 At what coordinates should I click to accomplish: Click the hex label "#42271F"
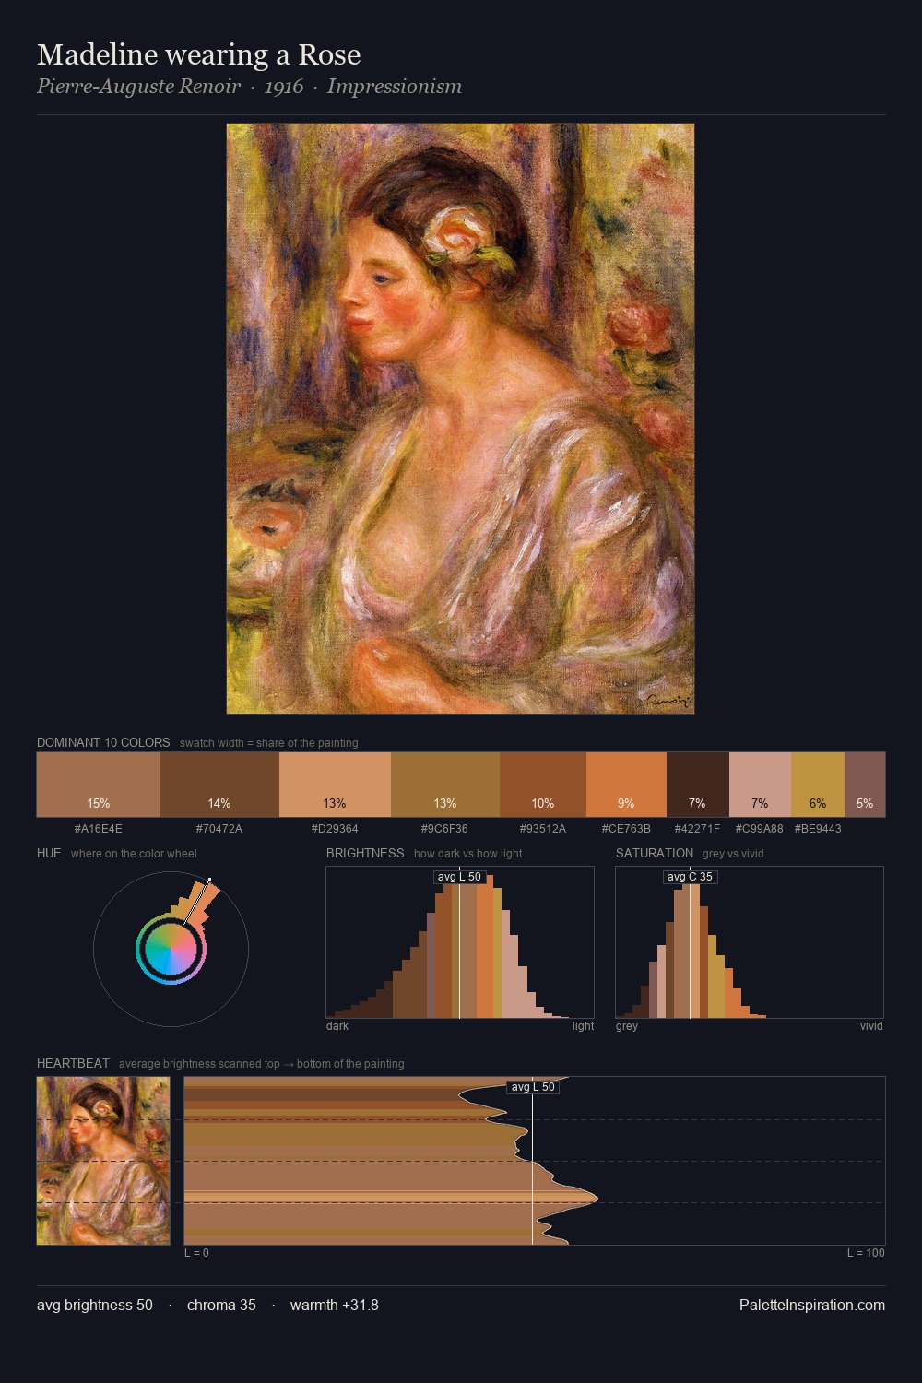(698, 828)
